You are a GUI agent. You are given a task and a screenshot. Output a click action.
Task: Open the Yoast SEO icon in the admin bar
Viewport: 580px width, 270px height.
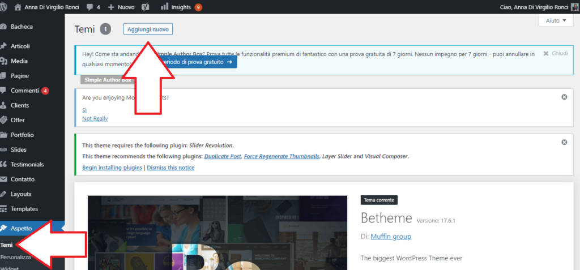pyautogui.click(x=146, y=7)
